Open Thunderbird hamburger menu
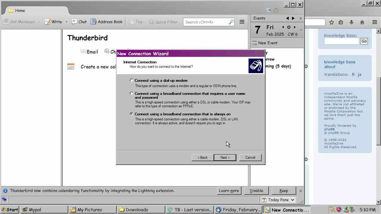Image resolution: width=381 pixels, height=214 pixels. [242, 22]
